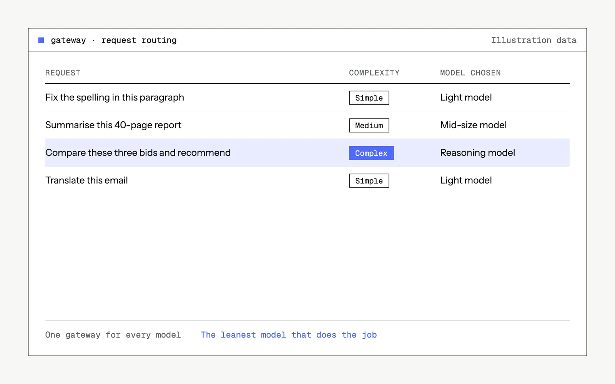Click the 'Illustration data' label
615x384 pixels.
click(x=534, y=40)
